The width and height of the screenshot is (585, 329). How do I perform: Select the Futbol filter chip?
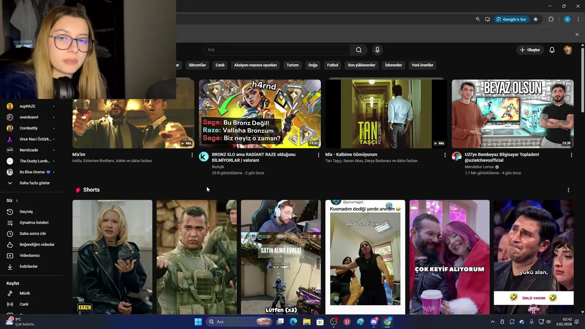coord(333,65)
